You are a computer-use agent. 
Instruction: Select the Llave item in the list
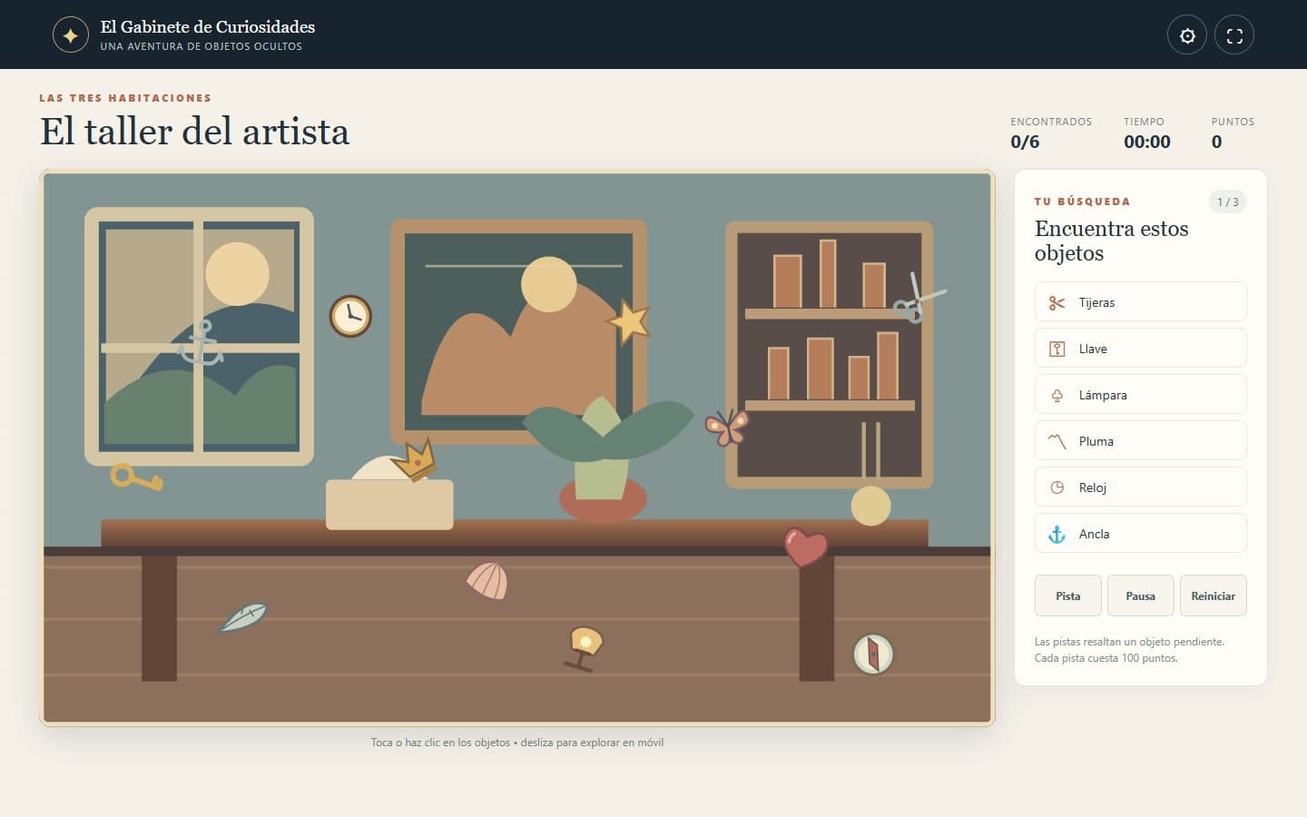[1141, 348]
